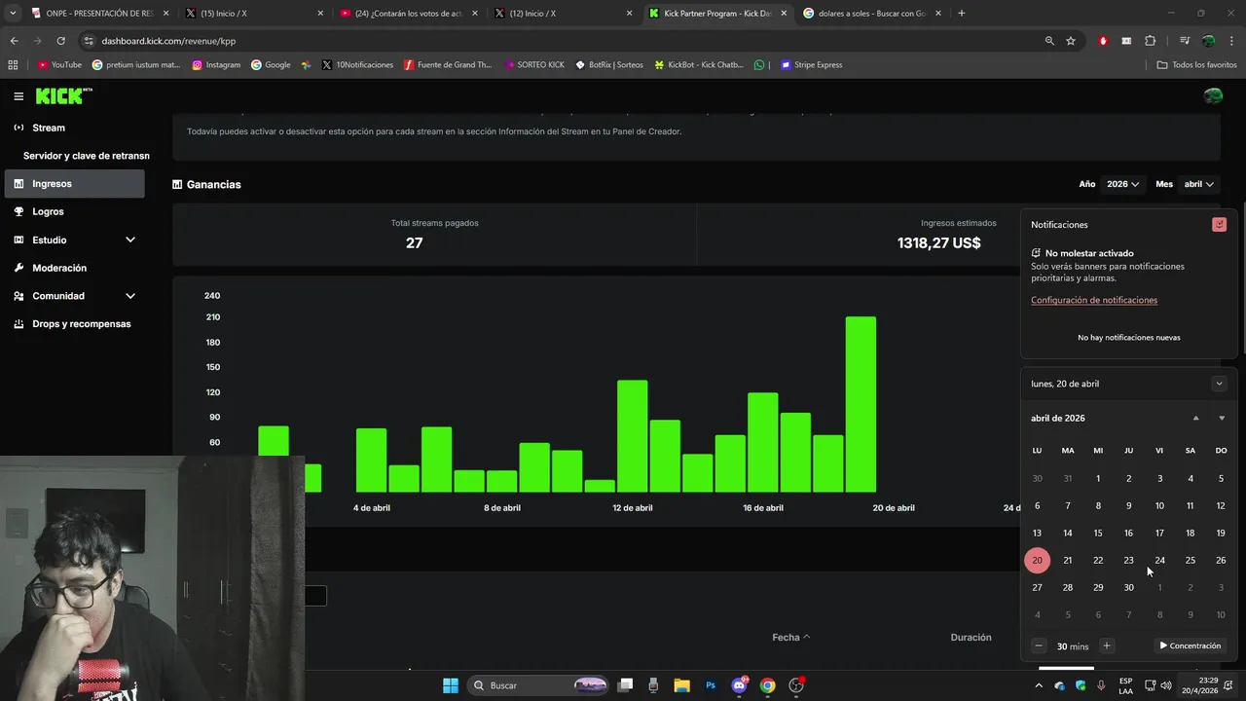The width and height of the screenshot is (1246, 701).
Task: Open Chrome three-dot menu
Action: [1232, 41]
